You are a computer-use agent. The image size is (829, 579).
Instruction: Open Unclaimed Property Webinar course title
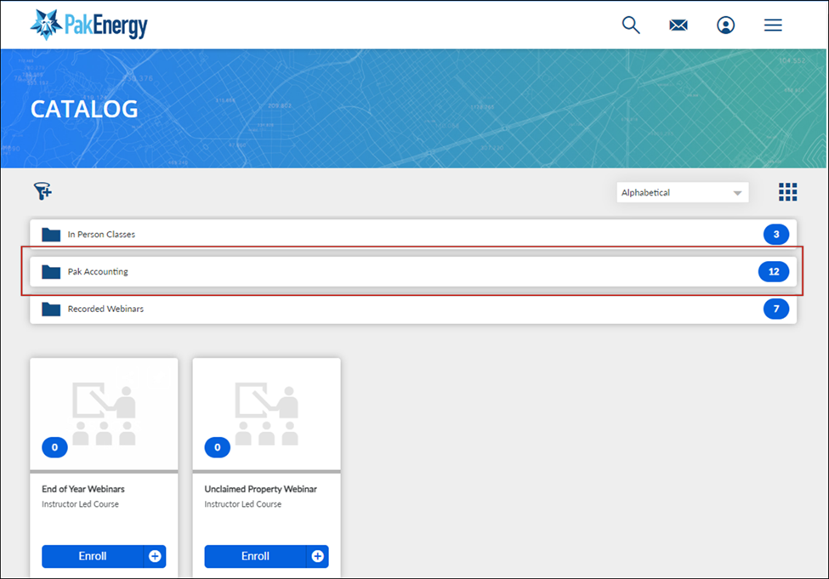[261, 489]
